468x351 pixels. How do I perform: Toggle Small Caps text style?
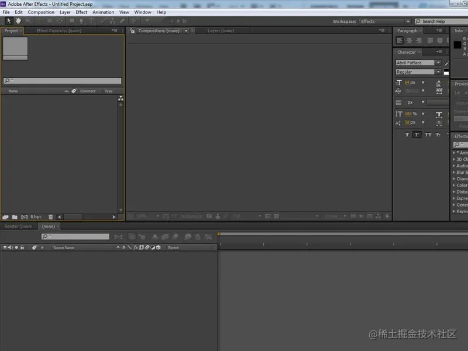pos(438,135)
